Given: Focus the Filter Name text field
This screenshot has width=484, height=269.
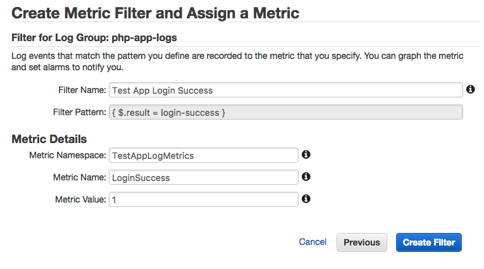Looking at the screenshot, I should pos(285,91).
